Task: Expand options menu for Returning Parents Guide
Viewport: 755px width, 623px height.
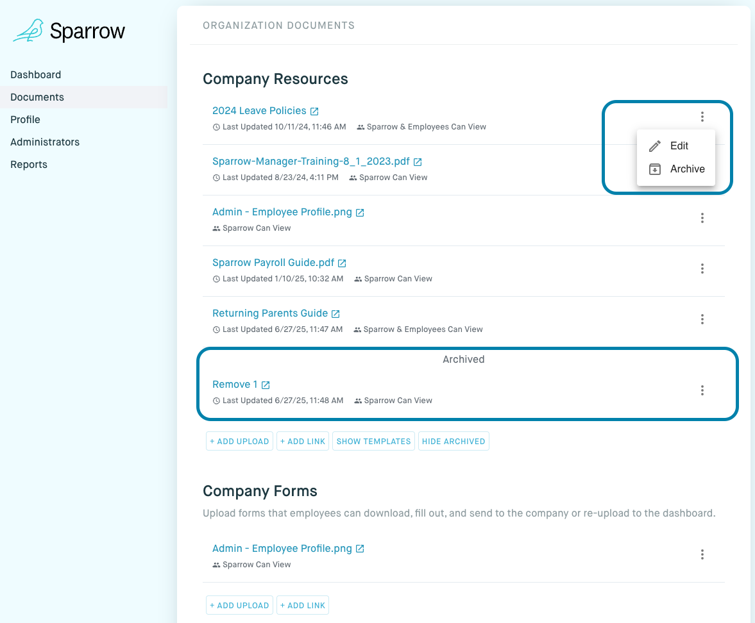Action: (x=702, y=319)
